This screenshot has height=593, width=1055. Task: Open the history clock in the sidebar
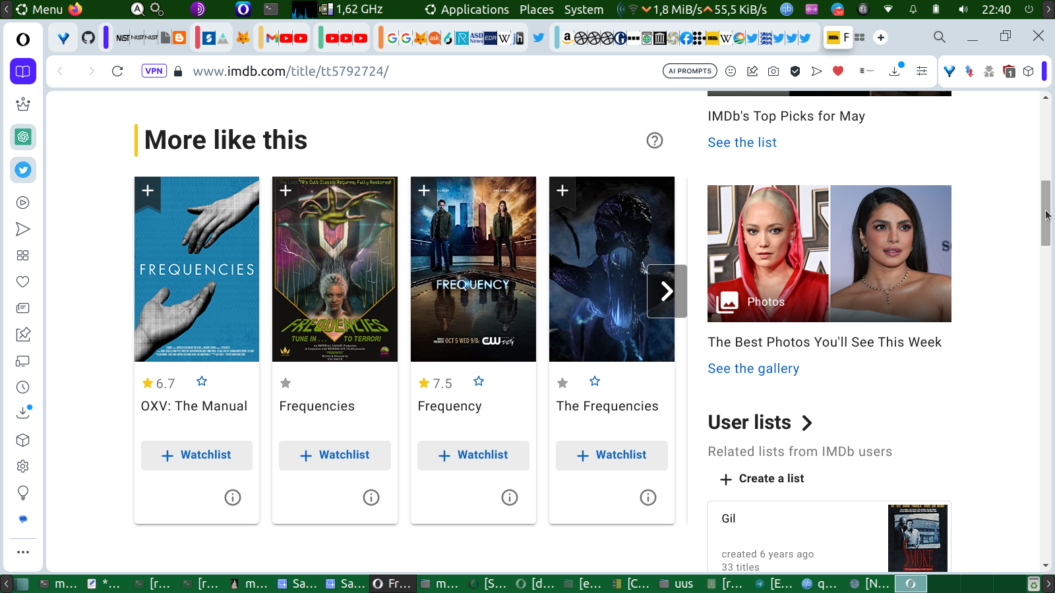click(x=23, y=387)
